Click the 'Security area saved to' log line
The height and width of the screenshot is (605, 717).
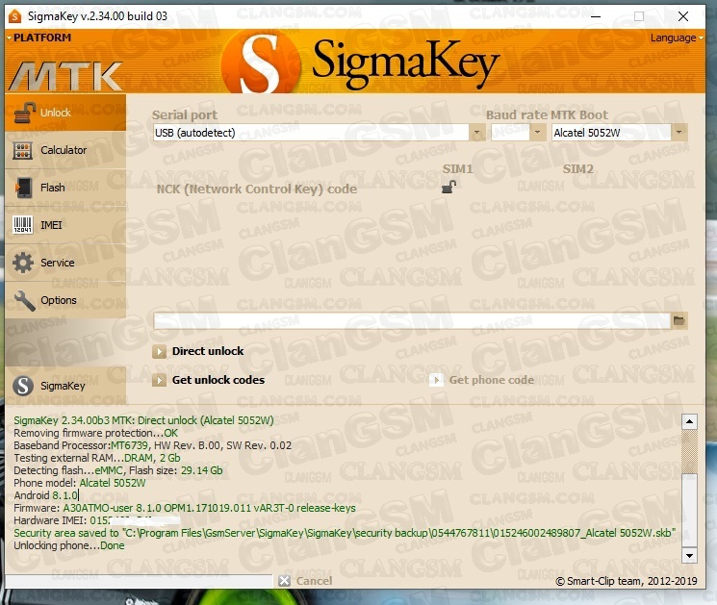[345, 533]
